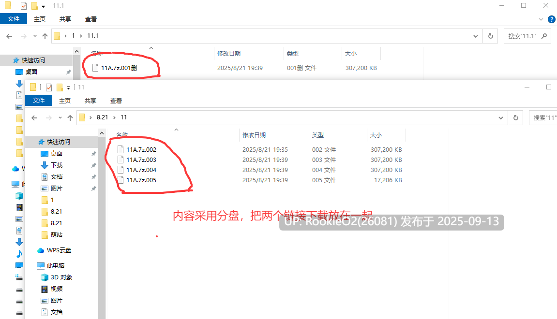Select 快速访问 in the 11 window sidebar

tap(58, 142)
